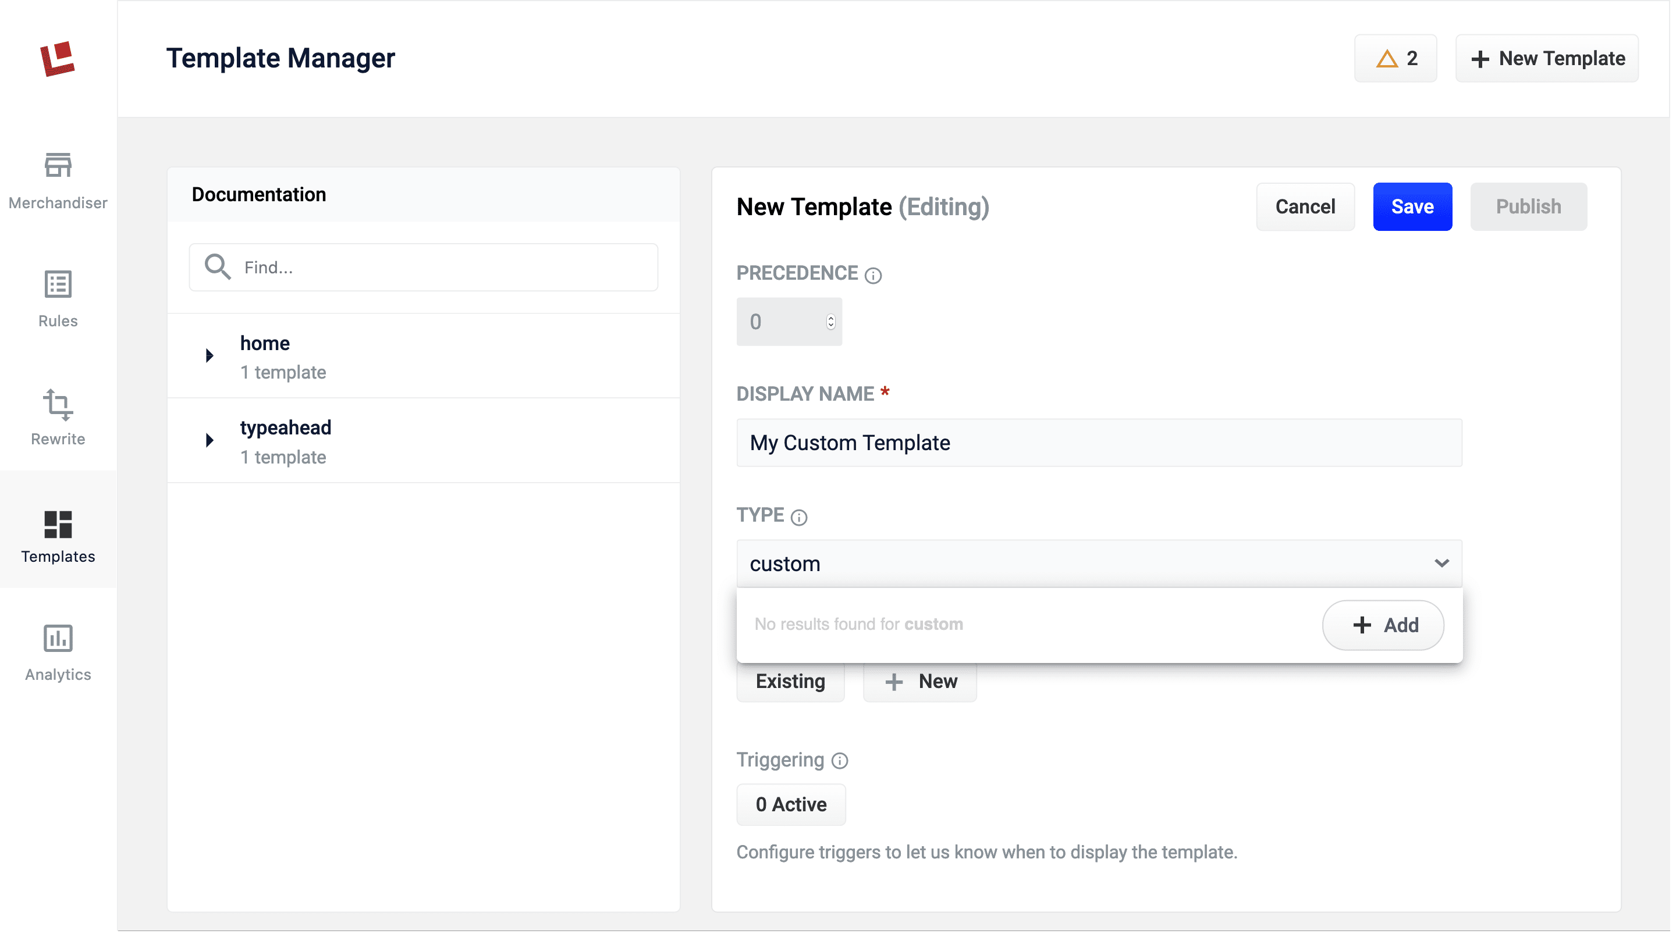Screen dimensions: 1676x934
Task: Select the Existing tab for template
Action: (x=790, y=680)
